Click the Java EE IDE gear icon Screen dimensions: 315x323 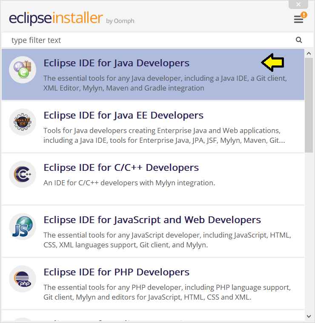click(23, 122)
